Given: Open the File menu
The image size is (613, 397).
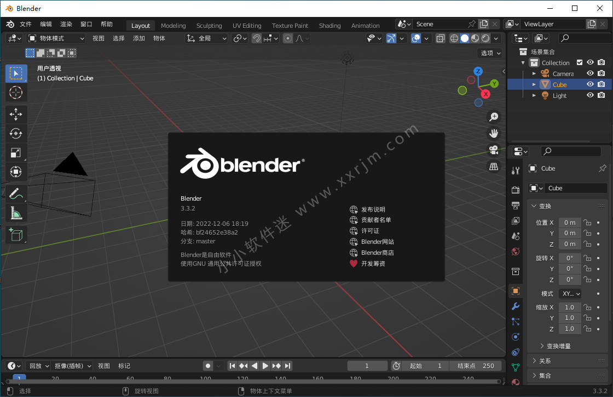Looking at the screenshot, I should tap(25, 24).
